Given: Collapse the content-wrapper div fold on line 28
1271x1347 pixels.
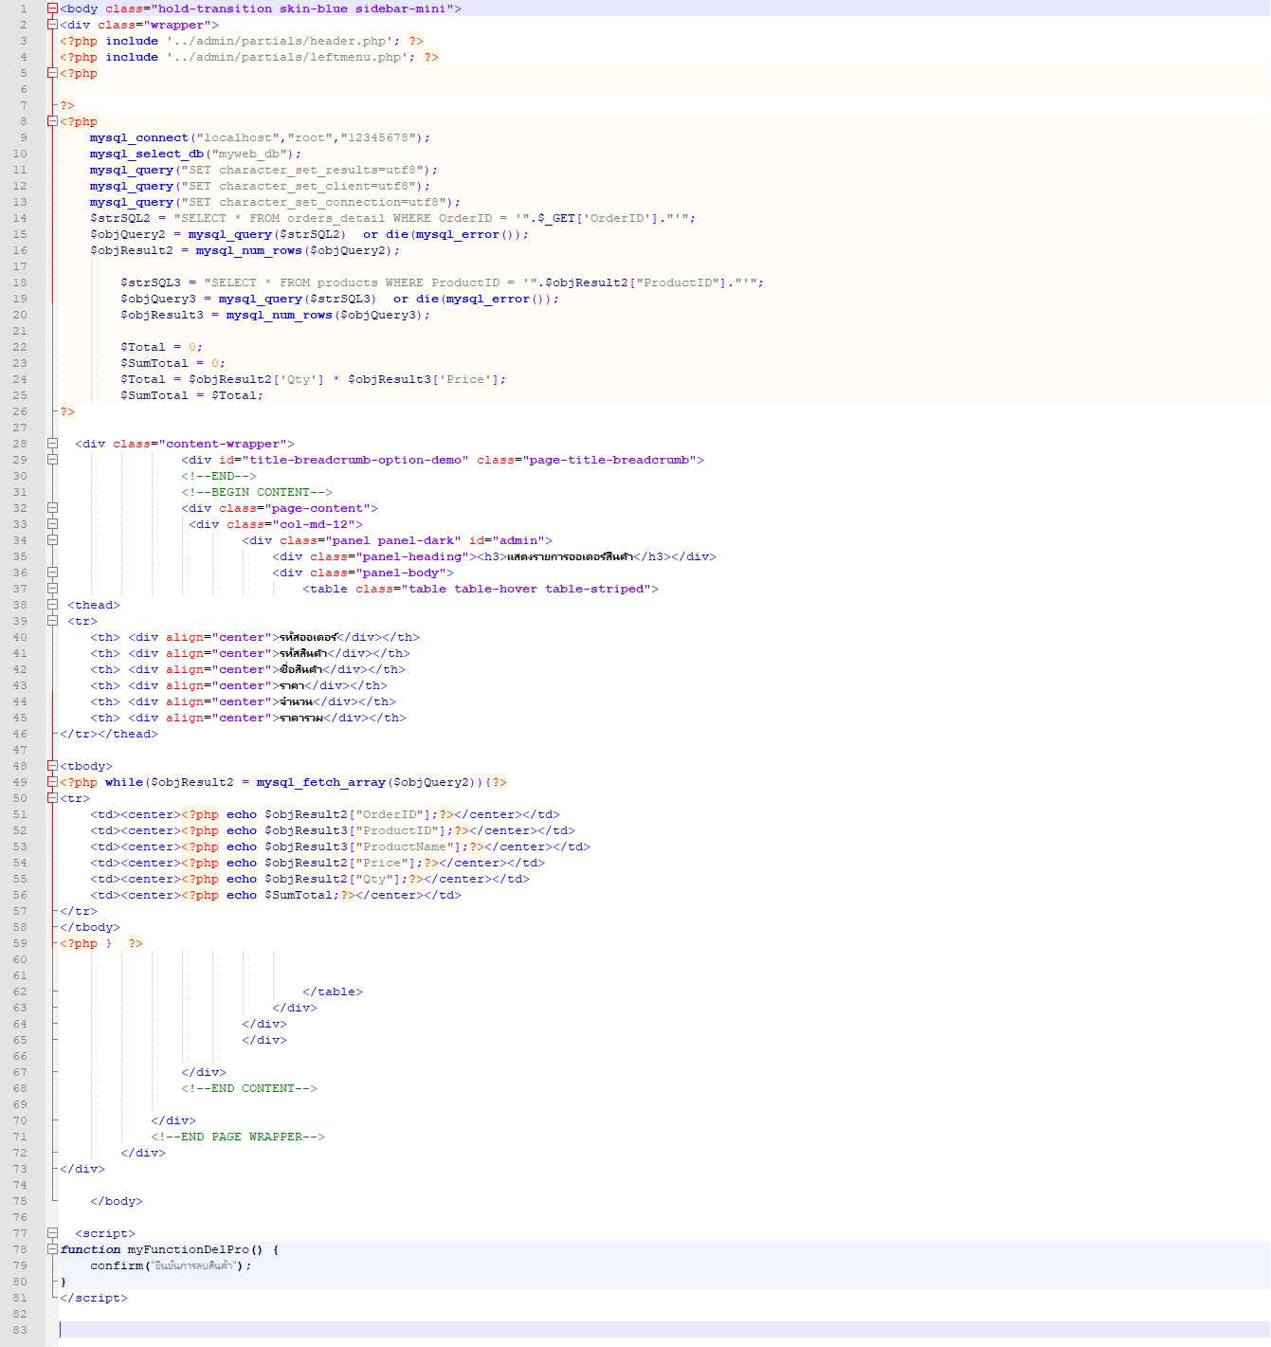Looking at the screenshot, I should tap(52, 444).
